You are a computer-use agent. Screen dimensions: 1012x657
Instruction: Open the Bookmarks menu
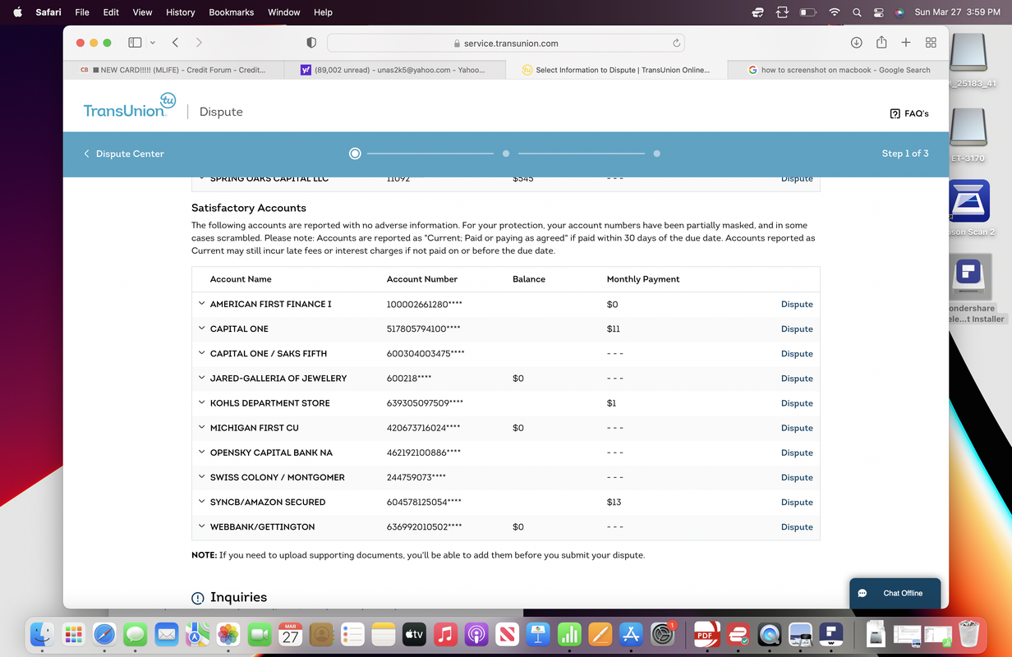(x=232, y=12)
